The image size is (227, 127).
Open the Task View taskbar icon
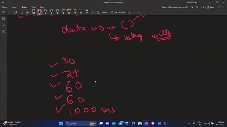101,123
